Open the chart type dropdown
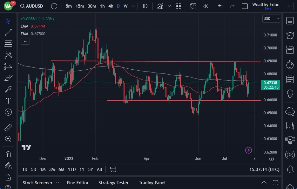The image size is (297, 189). point(145,6)
